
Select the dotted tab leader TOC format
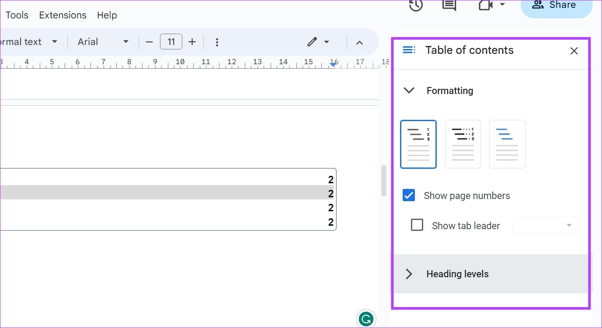(463, 144)
